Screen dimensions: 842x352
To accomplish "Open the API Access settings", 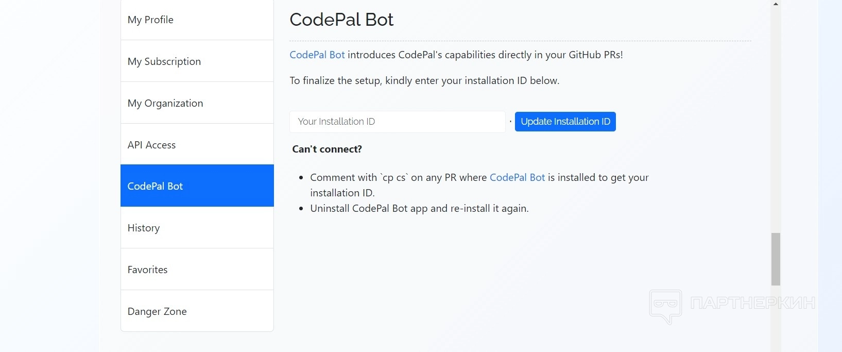I will point(197,145).
